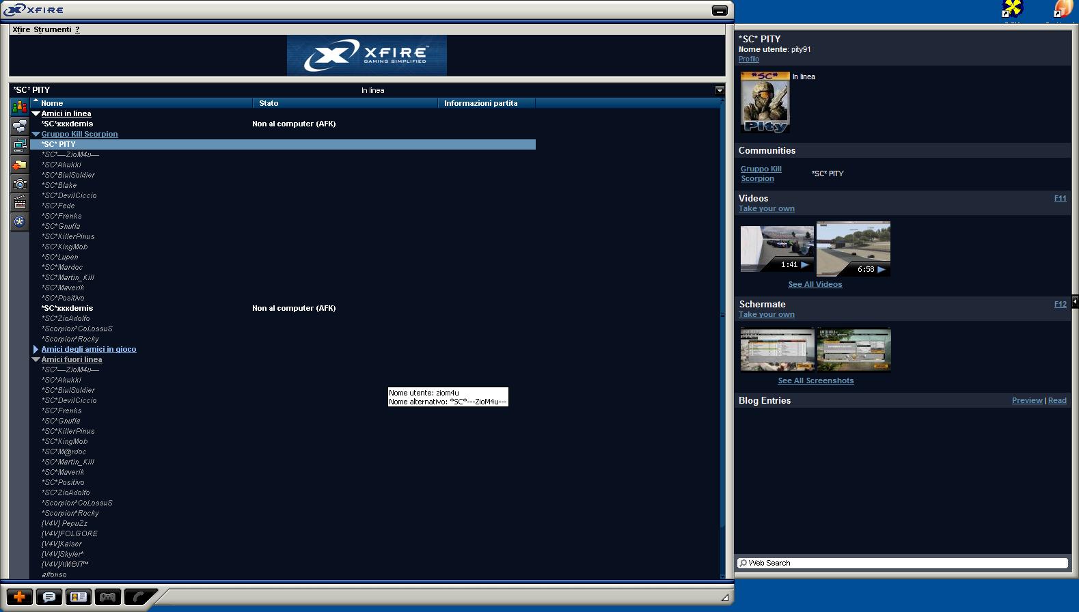Collapse the Gruppo Kill Scorpion group
Image resolution: width=1079 pixels, height=612 pixels.
pyautogui.click(x=36, y=135)
